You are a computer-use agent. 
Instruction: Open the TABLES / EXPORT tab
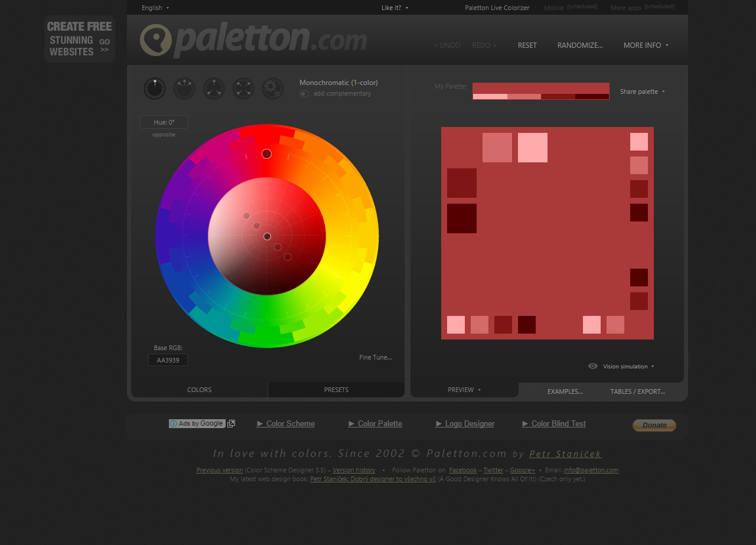point(638,391)
